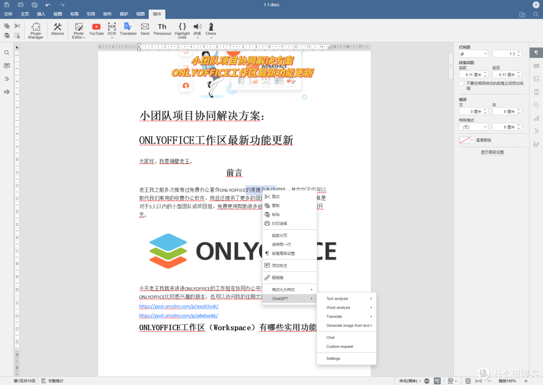Image resolution: width=543 pixels, height=385 pixels.
Task: Switch to the 插入 insert tab
Action: click(41, 14)
